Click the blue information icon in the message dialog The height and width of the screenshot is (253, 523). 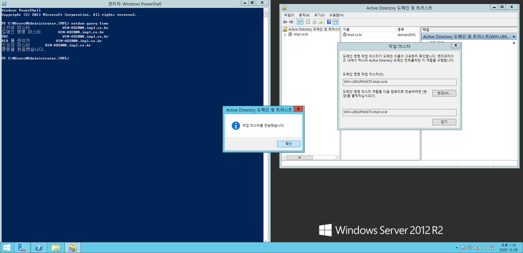(x=236, y=125)
